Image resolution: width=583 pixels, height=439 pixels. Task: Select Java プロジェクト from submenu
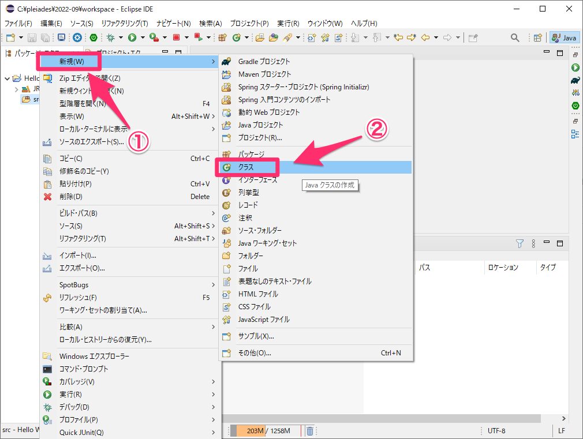tap(316, 125)
